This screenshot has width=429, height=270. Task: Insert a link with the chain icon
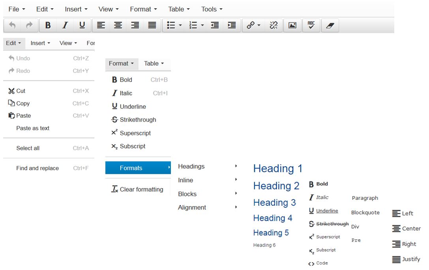pos(250,25)
